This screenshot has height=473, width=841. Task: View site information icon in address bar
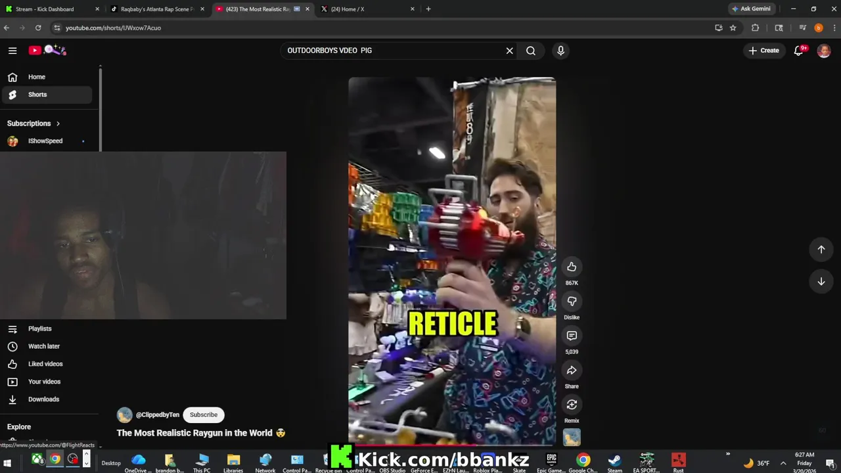pyautogui.click(x=57, y=28)
